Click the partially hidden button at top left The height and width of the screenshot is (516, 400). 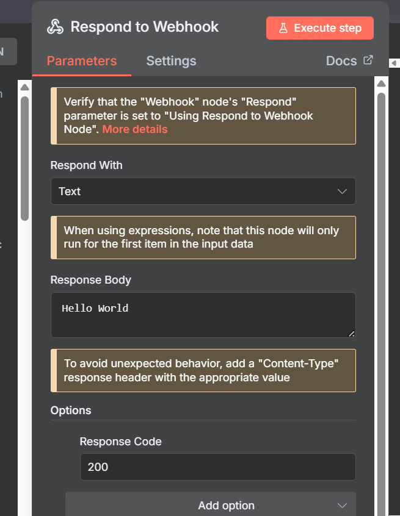point(7,52)
